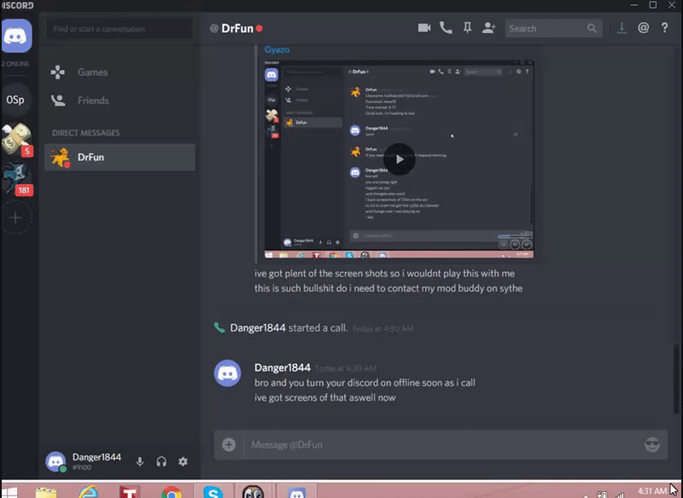
Task: Open recent mentions @ icon
Action: click(644, 28)
